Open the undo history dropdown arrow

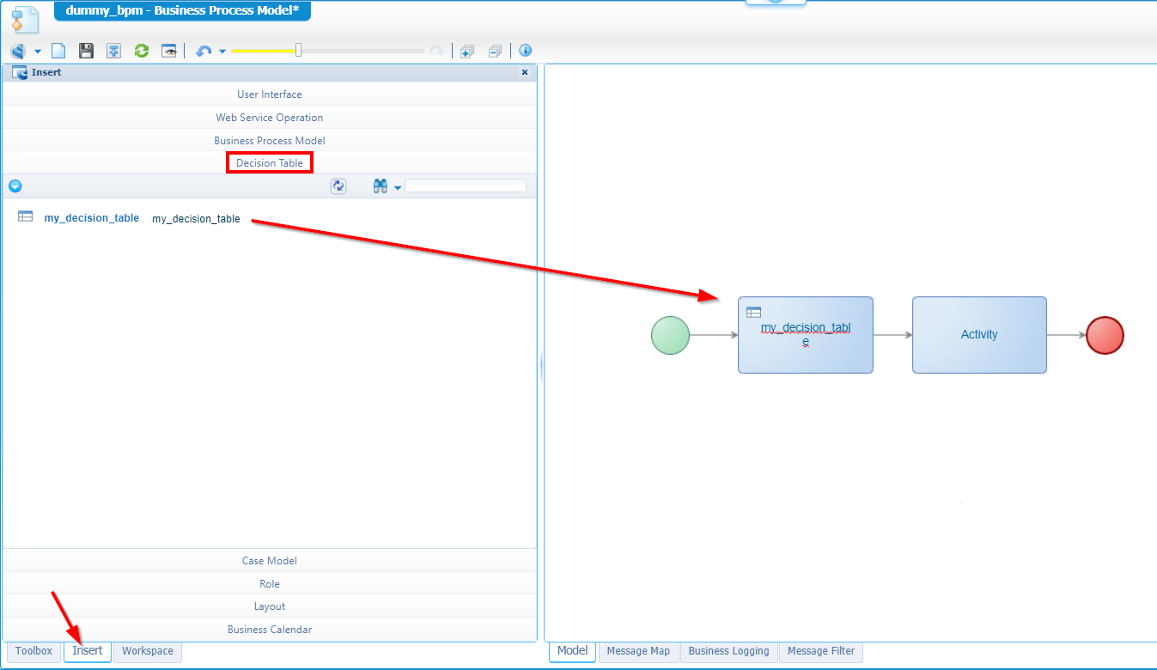222,51
